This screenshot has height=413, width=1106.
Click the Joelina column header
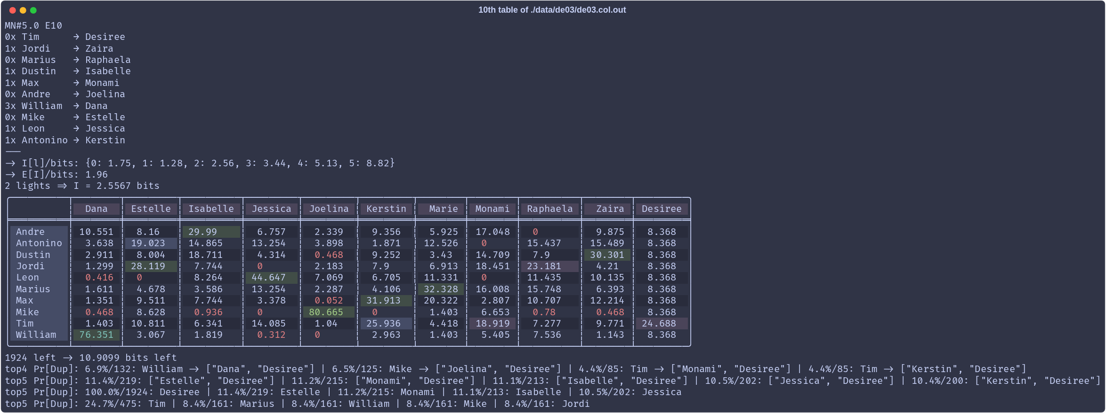[329, 209]
